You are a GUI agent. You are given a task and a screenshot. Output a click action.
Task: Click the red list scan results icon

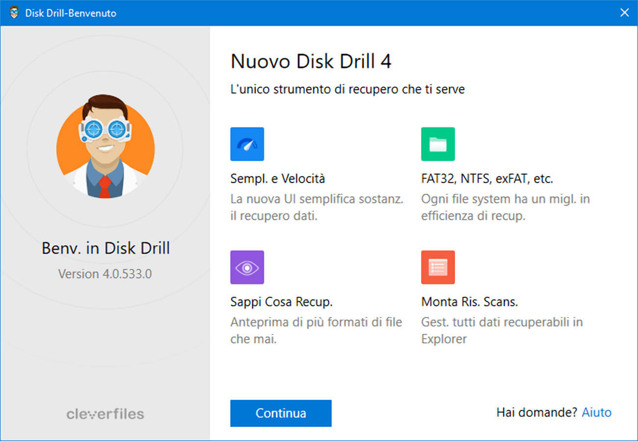(438, 267)
